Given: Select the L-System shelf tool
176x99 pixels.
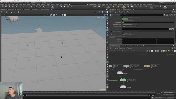Looking at the screenshot, I should pyautogui.click(x=57, y=7).
